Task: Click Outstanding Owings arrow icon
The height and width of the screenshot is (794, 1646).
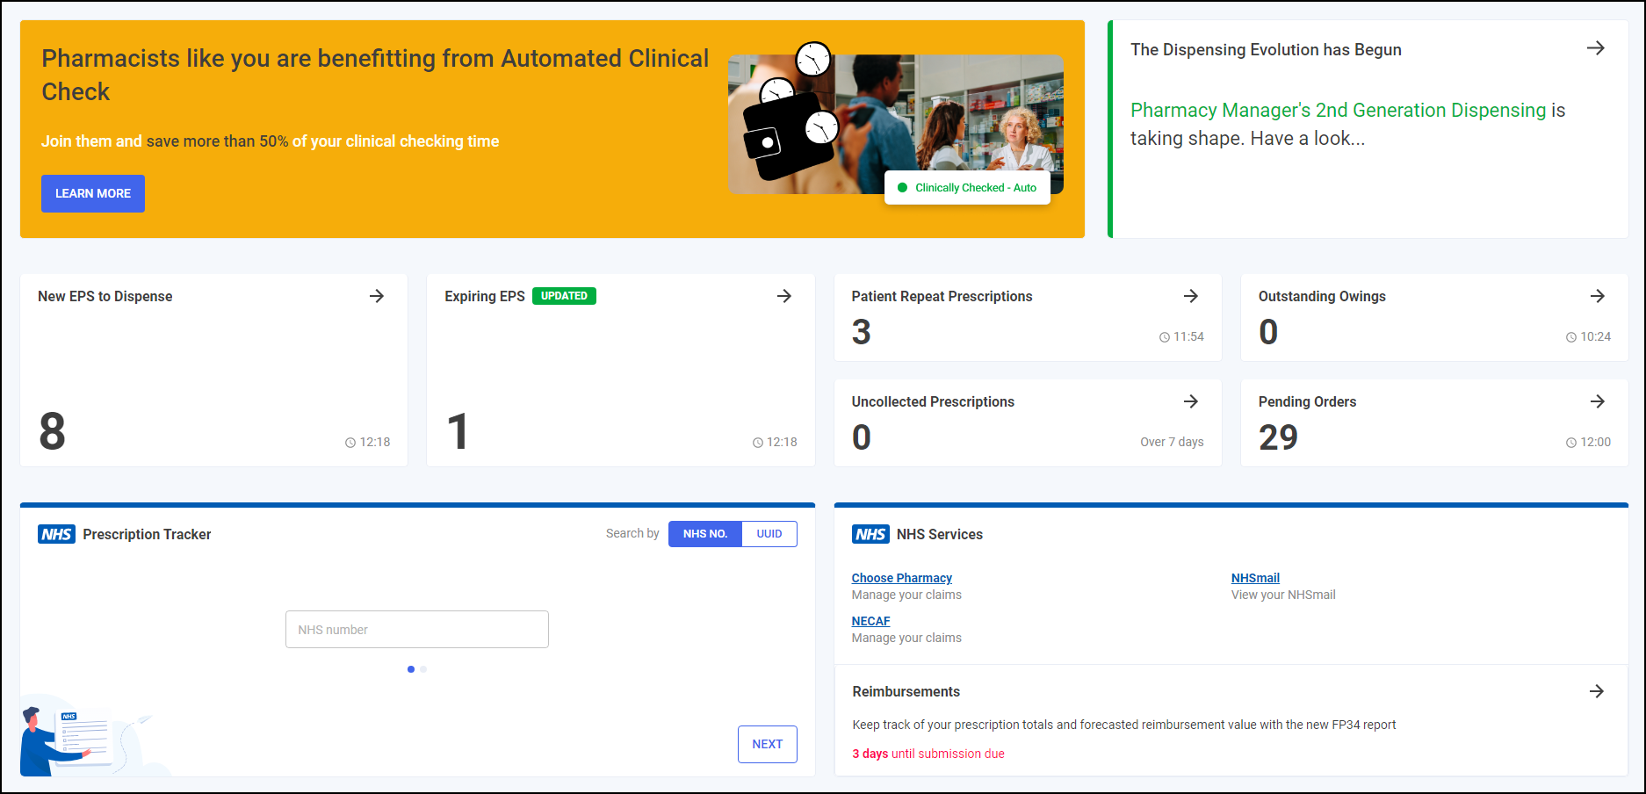Action: [x=1598, y=296]
